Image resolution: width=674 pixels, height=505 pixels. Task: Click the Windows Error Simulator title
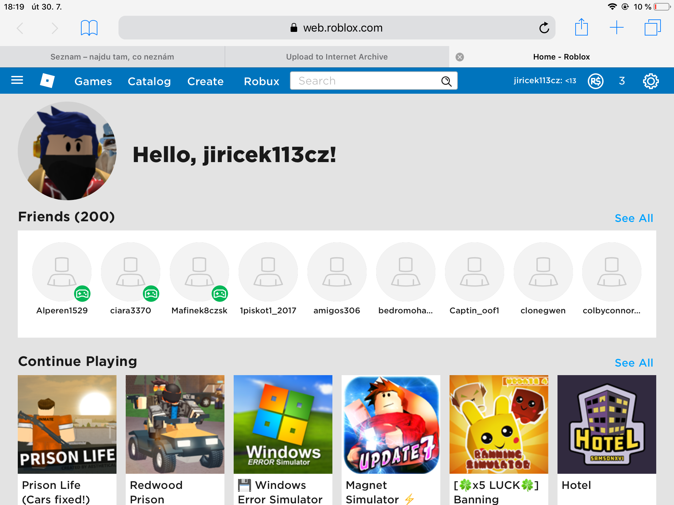(x=280, y=492)
